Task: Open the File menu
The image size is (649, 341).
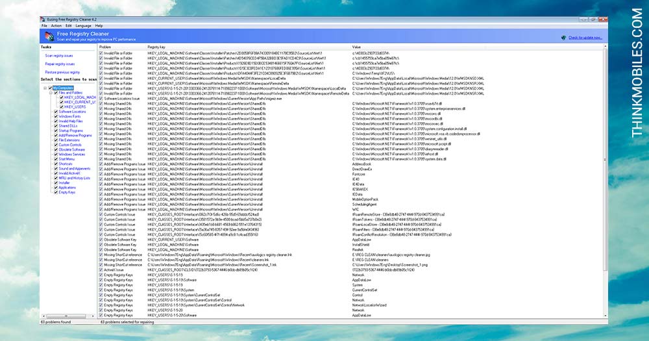Action: coord(44,26)
